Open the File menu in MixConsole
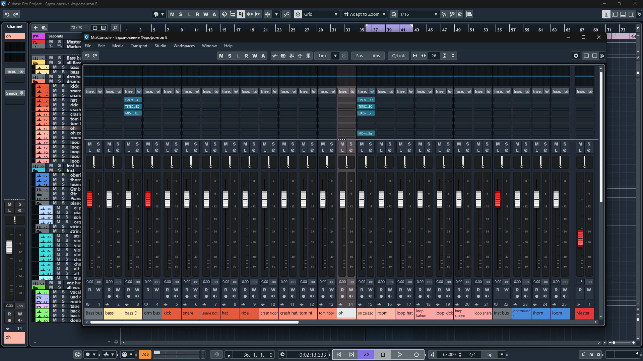Viewport: 643px width, 361px height. point(88,46)
